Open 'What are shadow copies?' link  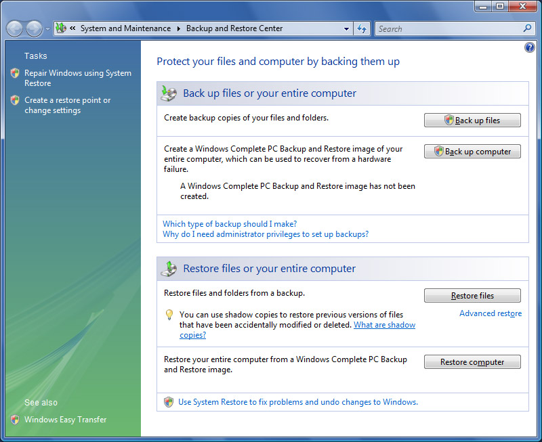(x=384, y=325)
